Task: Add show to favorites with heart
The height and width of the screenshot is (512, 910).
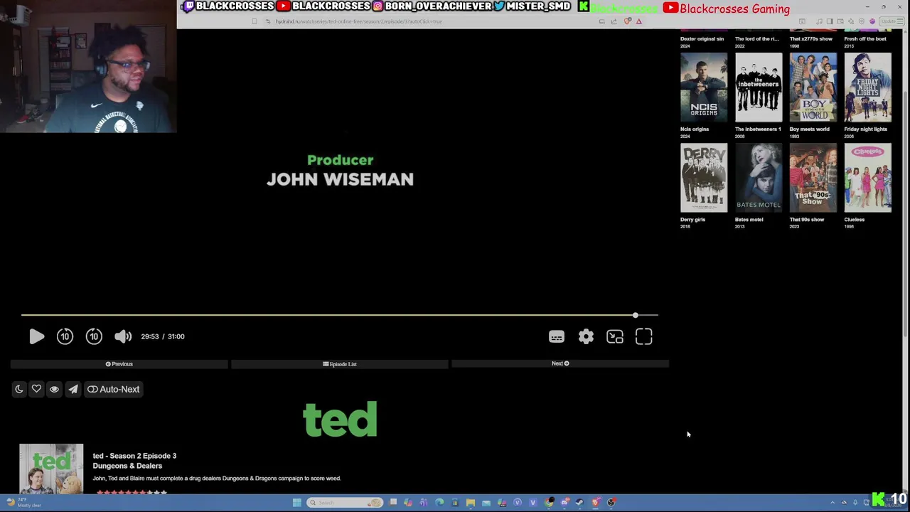Action: tap(36, 389)
